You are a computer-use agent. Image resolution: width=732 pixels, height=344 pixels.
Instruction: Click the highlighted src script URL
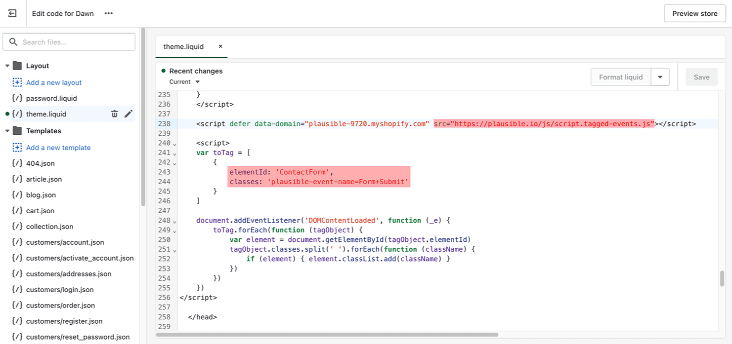(544, 124)
